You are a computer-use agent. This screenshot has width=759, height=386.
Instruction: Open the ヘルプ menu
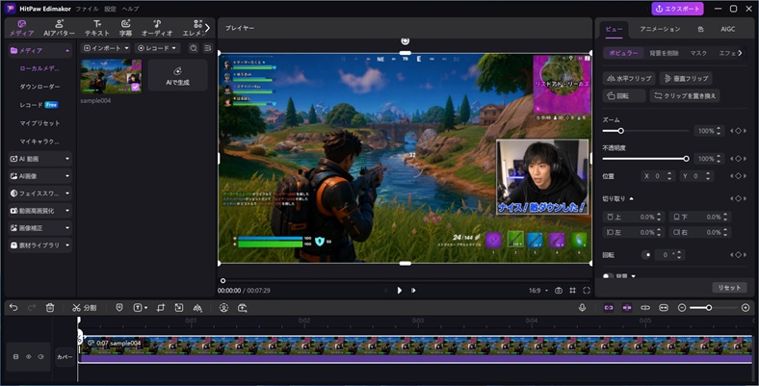coord(130,9)
